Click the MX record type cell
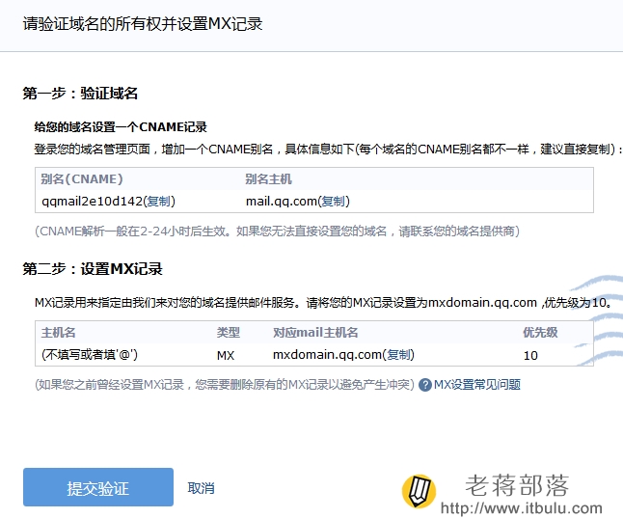Image resolution: width=623 pixels, height=518 pixels. (226, 355)
